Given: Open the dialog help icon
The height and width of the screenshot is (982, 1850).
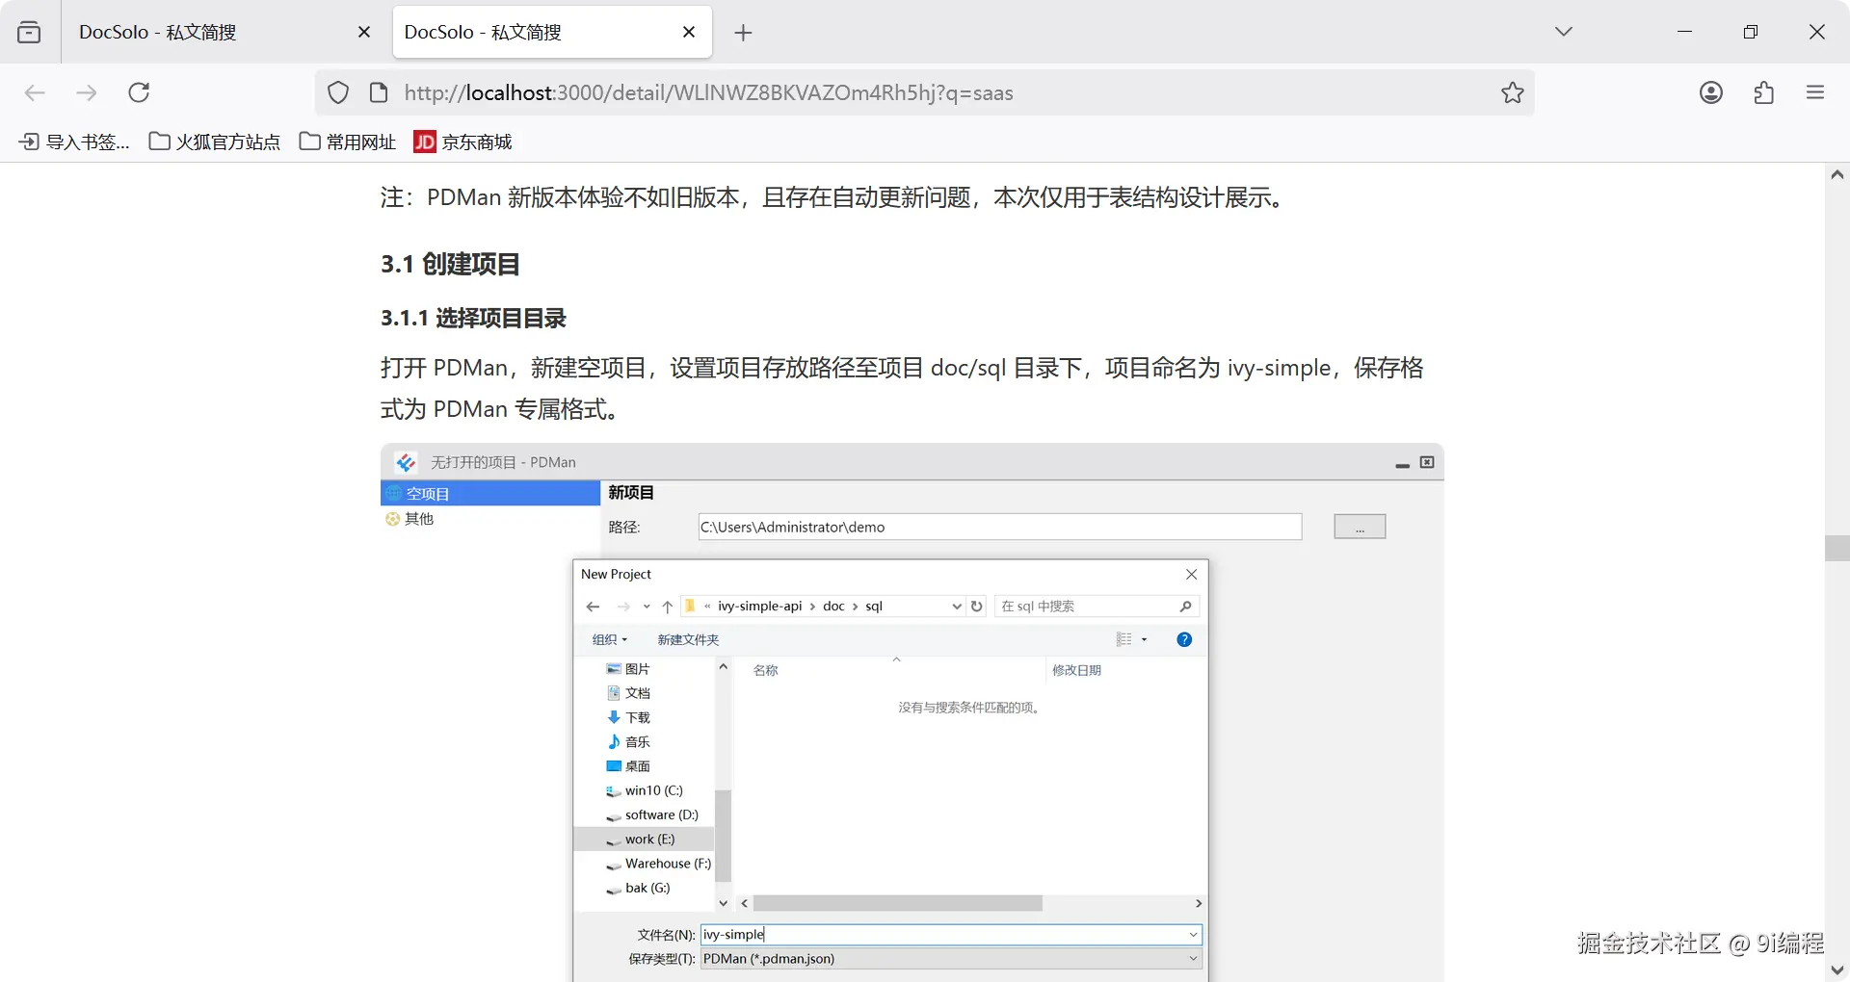Looking at the screenshot, I should [x=1184, y=639].
